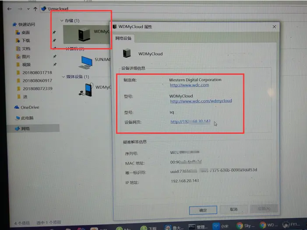The height and width of the screenshot is (230, 307).
Task: Click the uuid unique identifier value
Action: pos(214,171)
